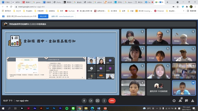Image resolution: width=198 pixels, height=111 pixels.
Task: Expand the bookmarks bar overflow chevron
Action: 184,11
